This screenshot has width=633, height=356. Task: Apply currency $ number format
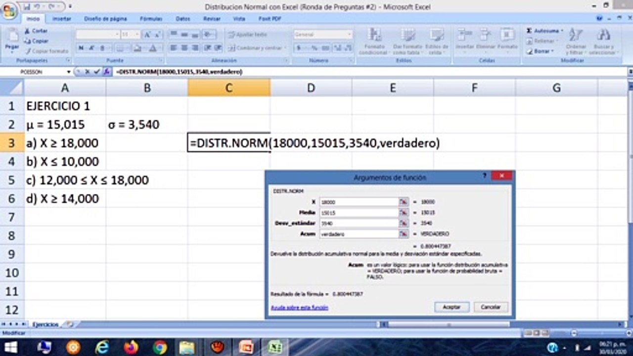click(299, 48)
